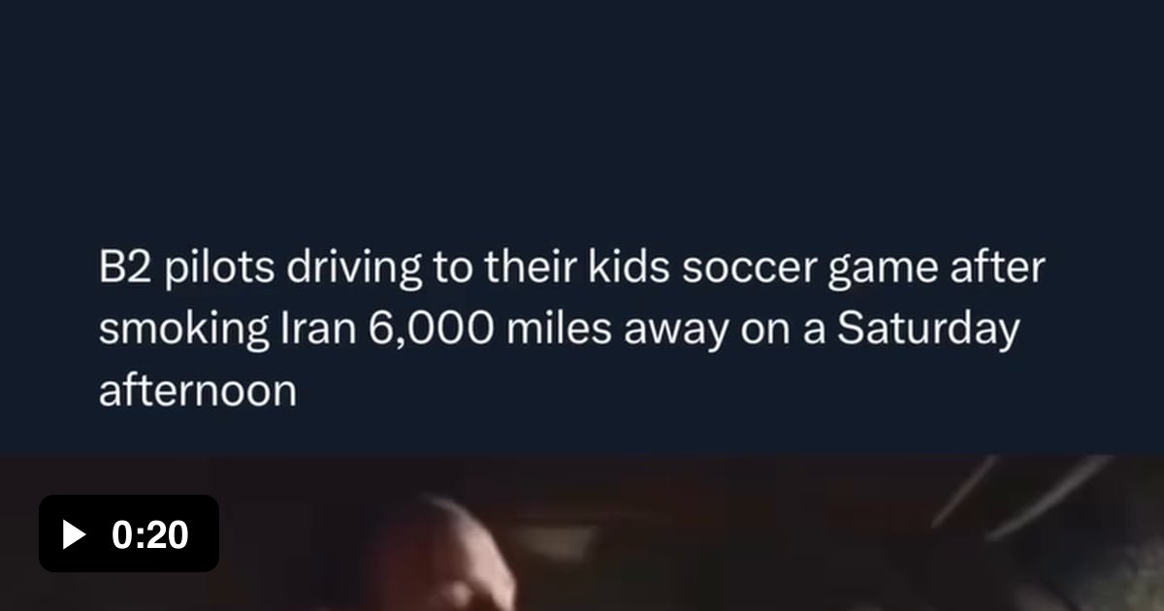Play the video using the triangle icon
Screen dimensions: 1164x611
(74, 534)
